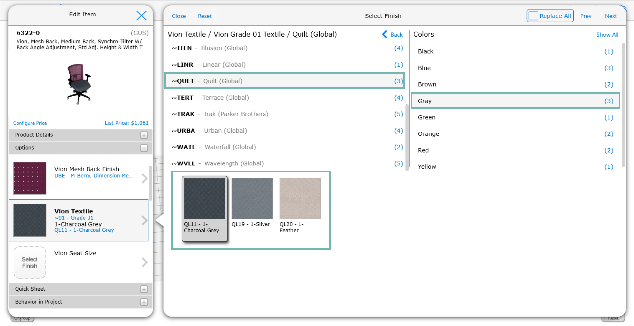Open Vion Mesh Back Finish chevron arrow
Screen dimensions: 634x326
(144, 178)
